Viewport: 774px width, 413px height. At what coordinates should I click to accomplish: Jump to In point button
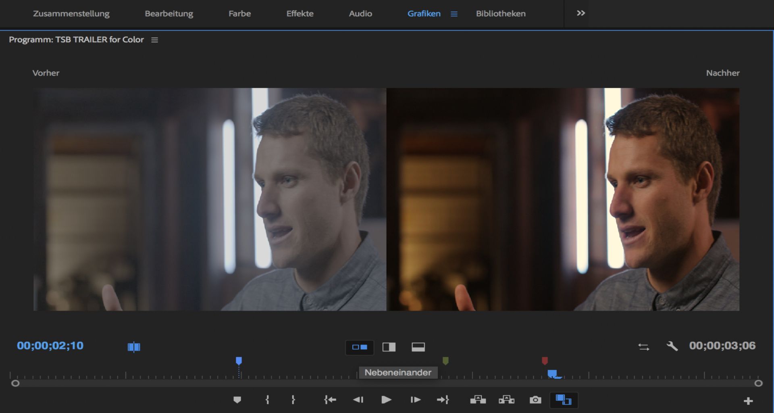click(330, 400)
